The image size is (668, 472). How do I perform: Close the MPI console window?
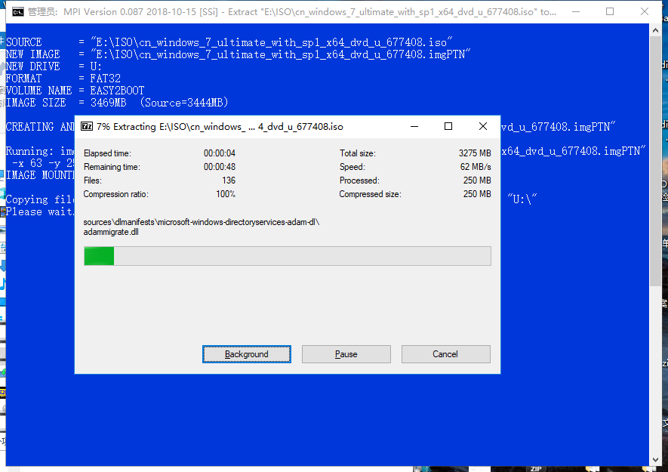pos(645,11)
